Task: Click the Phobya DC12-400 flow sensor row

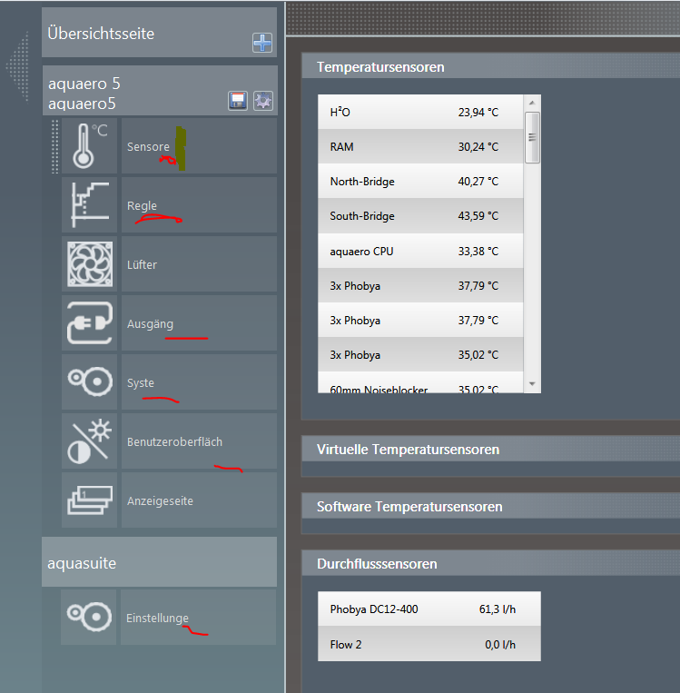Action: coord(429,609)
